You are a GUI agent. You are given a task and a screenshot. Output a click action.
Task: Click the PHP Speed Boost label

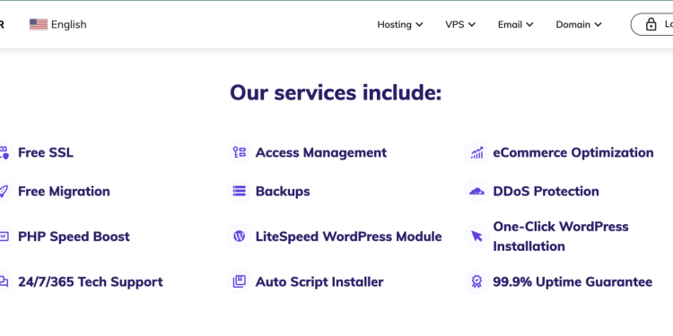pos(74,237)
